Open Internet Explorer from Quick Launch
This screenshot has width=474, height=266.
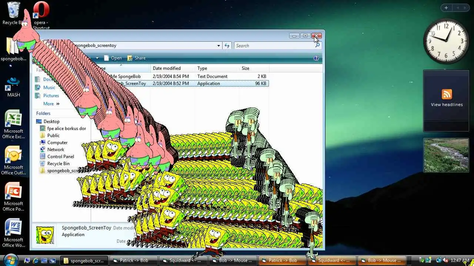tap(36, 260)
